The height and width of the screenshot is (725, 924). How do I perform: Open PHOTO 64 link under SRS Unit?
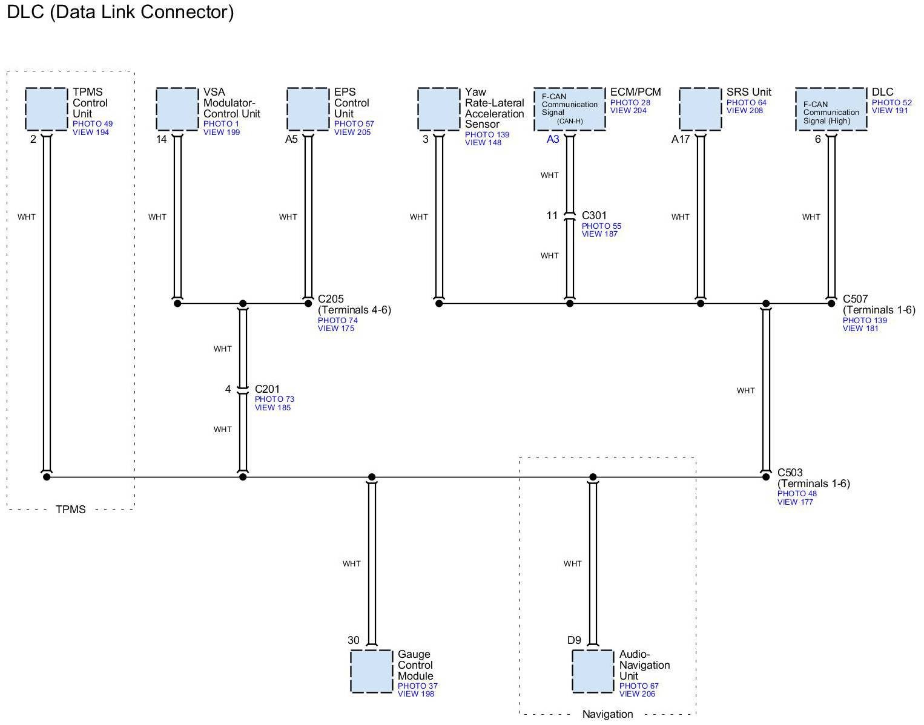pyautogui.click(x=746, y=103)
